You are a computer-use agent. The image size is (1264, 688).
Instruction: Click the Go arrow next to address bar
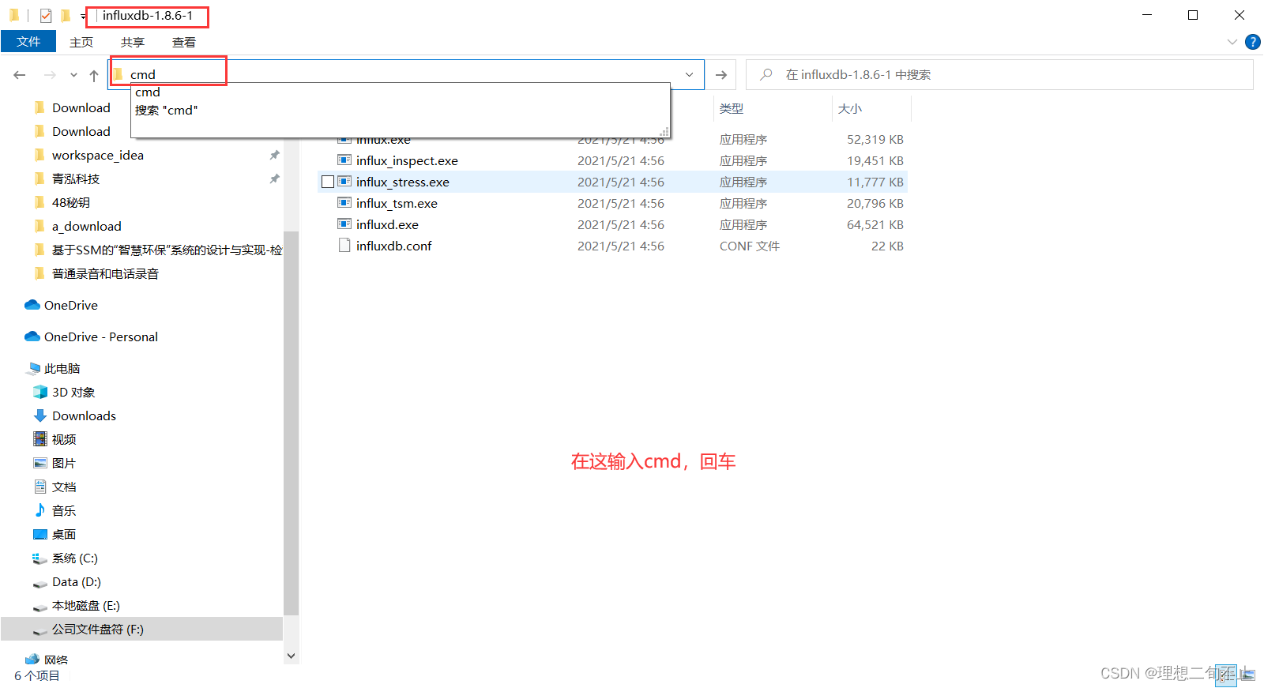coord(720,75)
